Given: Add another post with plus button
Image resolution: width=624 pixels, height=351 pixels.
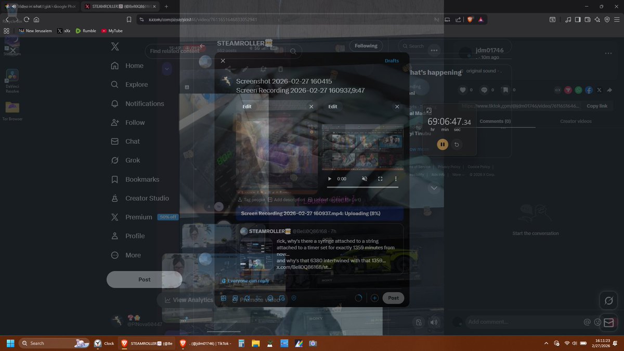Looking at the screenshot, I should click(374, 298).
